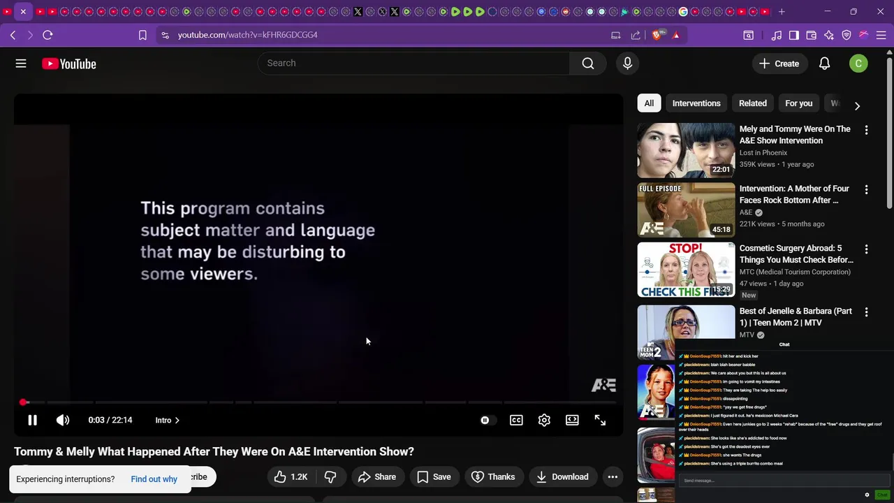The height and width of the screenshot is (503, 894).
Task: Seek along the video progress bar
Action: pyautogui.click(x=318, y=402)
